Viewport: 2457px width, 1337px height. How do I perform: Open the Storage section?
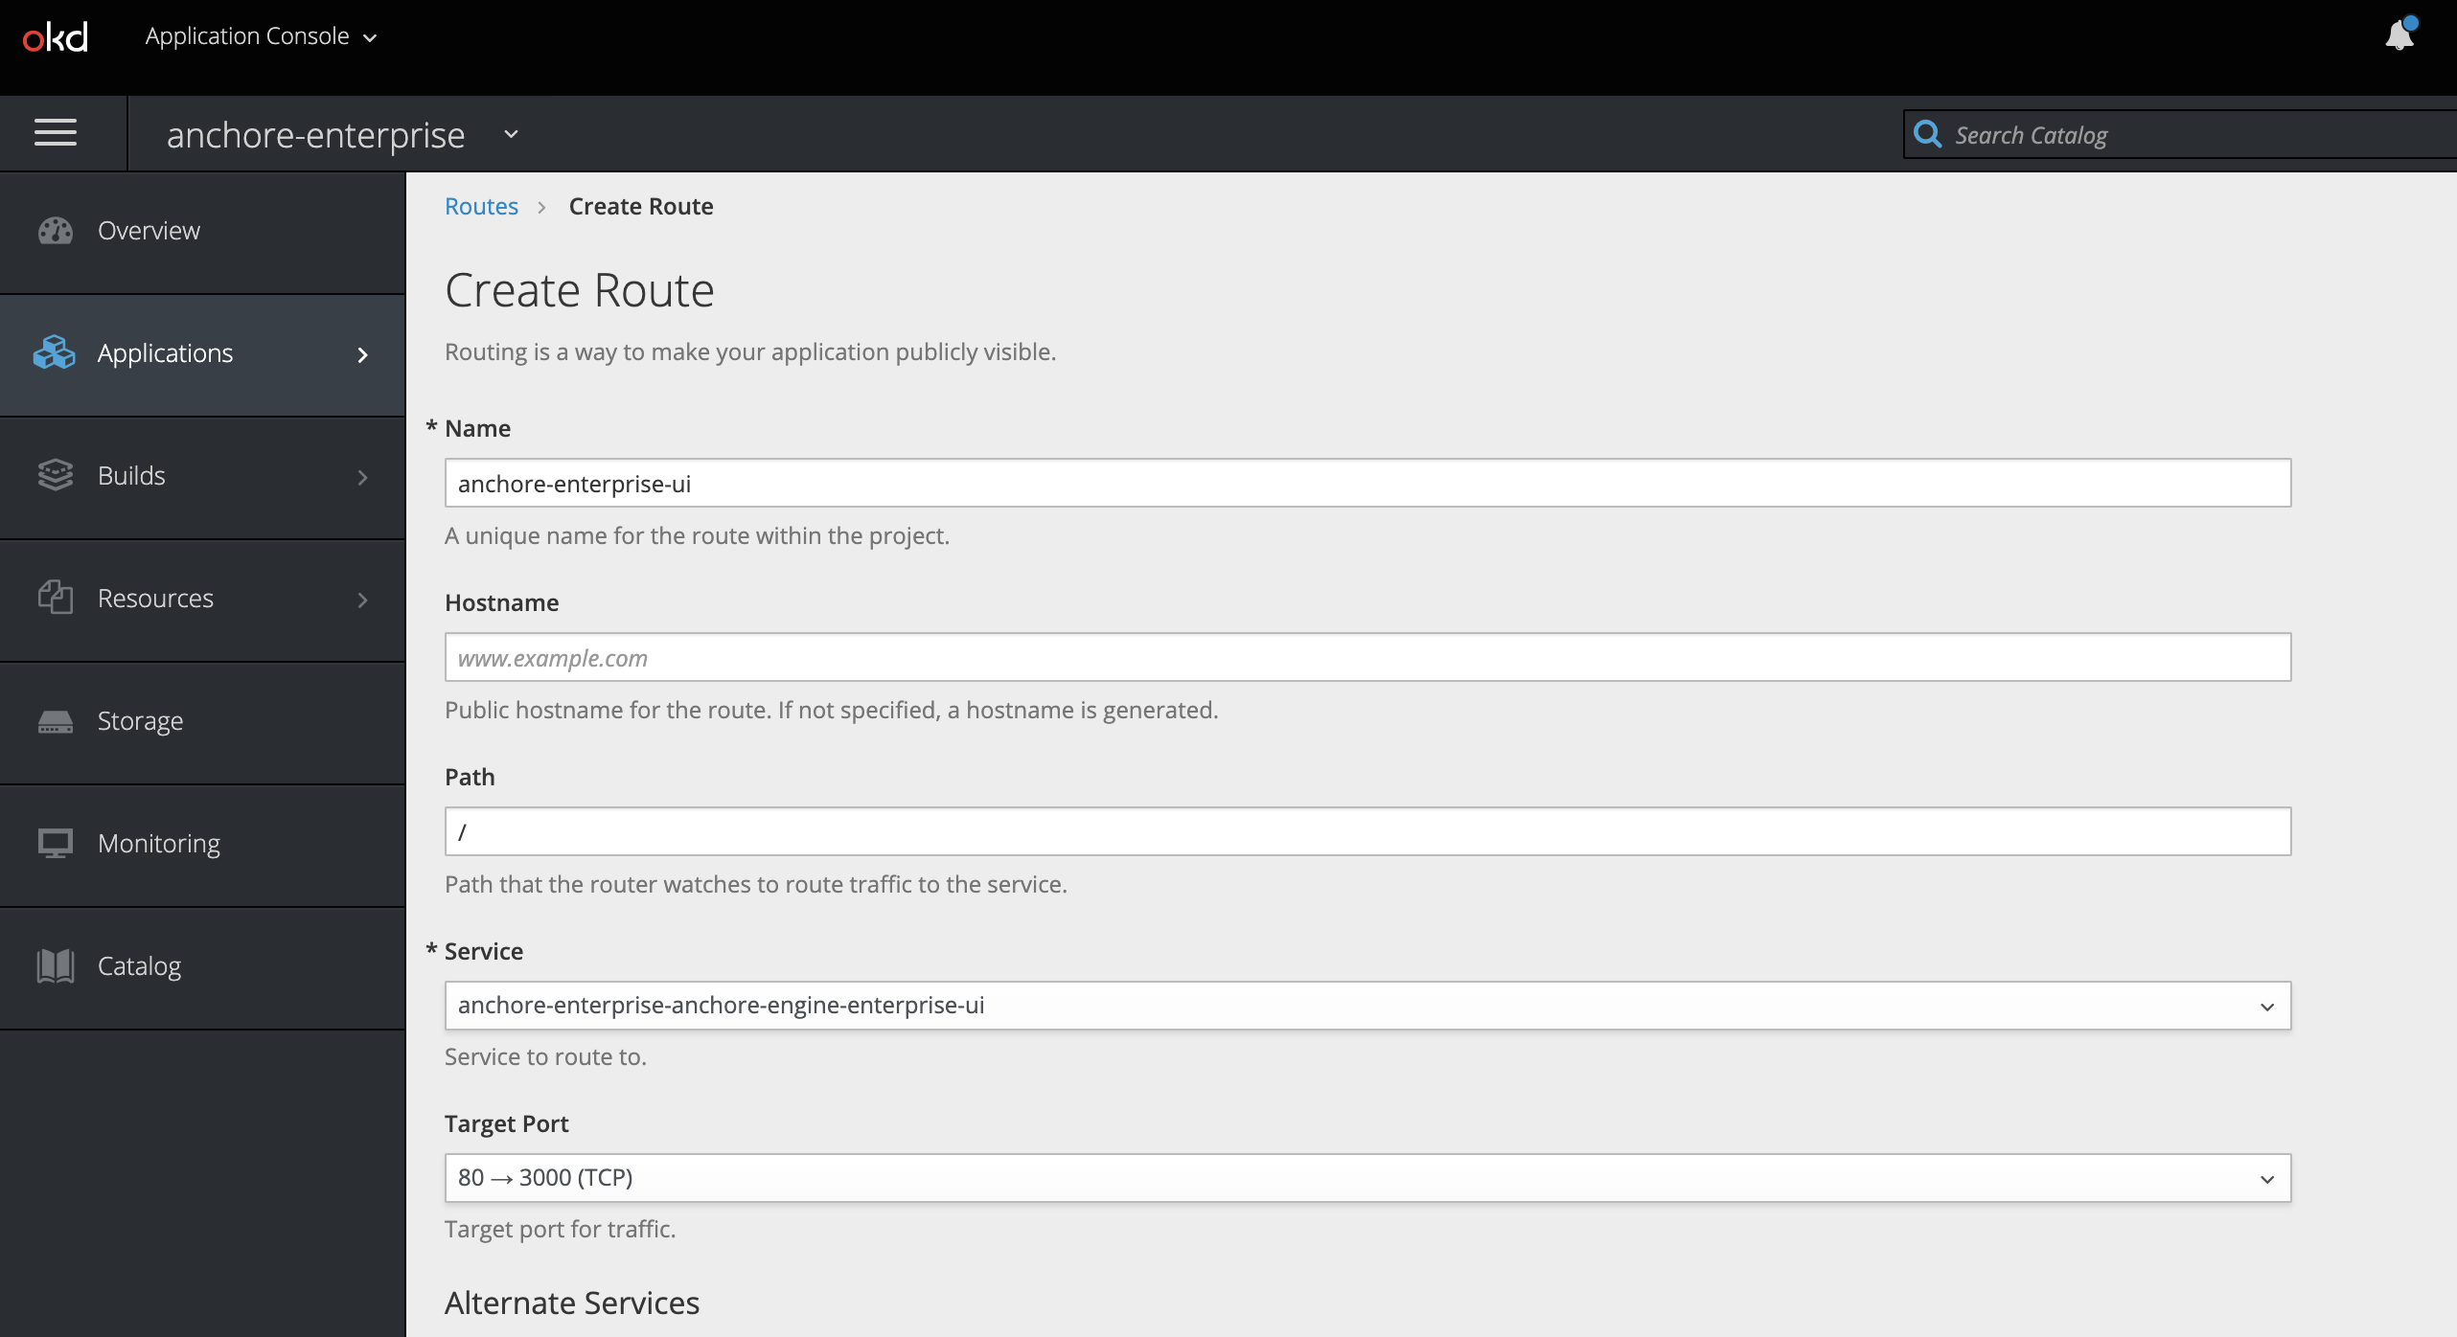coord(140,719)
